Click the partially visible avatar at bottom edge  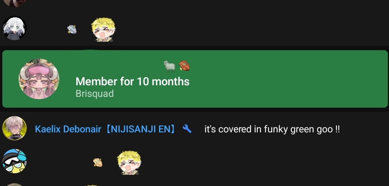[14, 184]
